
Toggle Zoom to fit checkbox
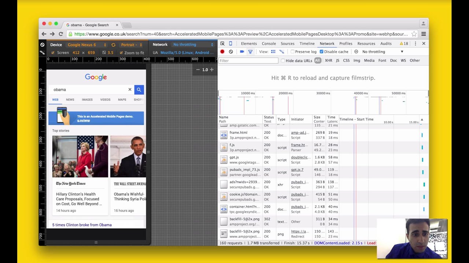pos(121,53)
